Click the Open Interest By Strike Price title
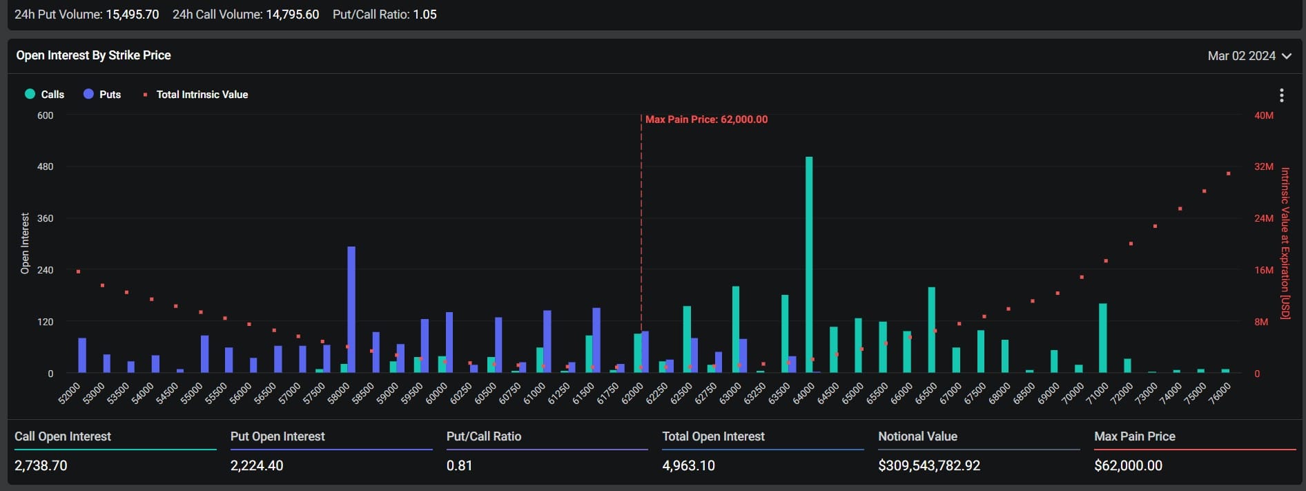Viewport: 1306px width, 491px height. tap(93, 55)
